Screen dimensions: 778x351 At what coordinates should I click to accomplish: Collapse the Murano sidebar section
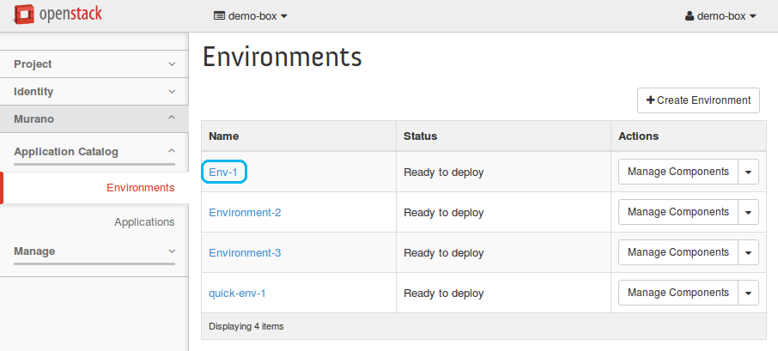[94, 119]
